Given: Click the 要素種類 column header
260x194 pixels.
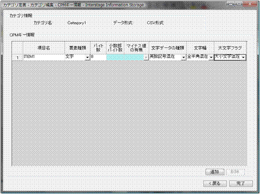Looking at the screenshot, I should point(77,48).
